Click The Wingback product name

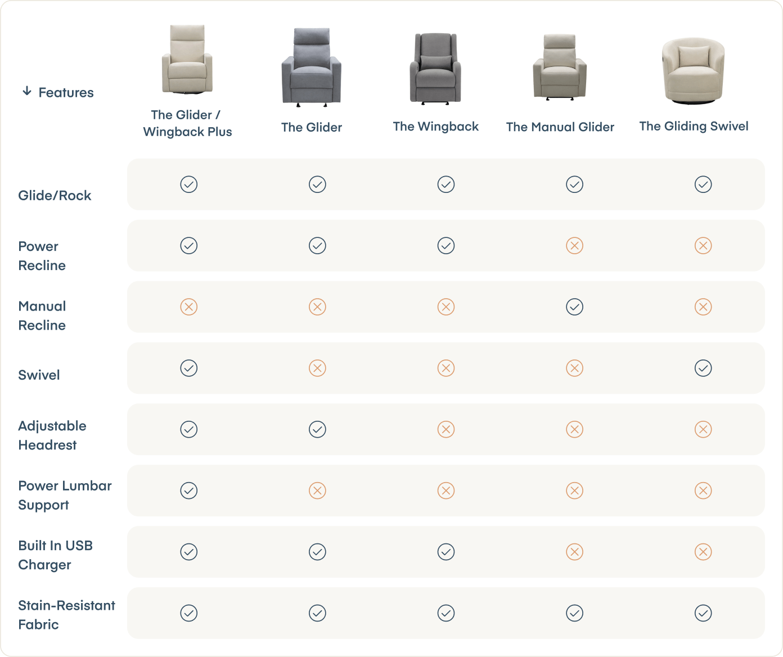pyautogui.click(x=435, y=127)
